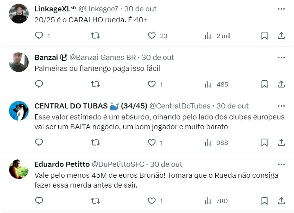Like LinkageXL's tweet with 23 likes
This screenshot has height=213, width=294.
coord(152,36)
